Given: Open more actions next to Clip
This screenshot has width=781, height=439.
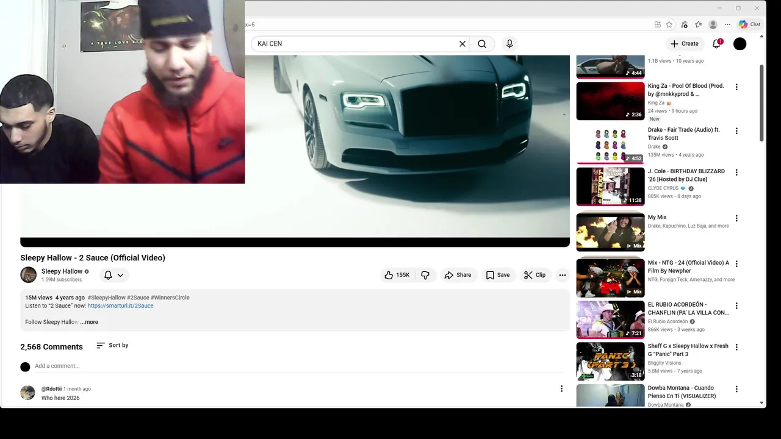Looking at the screenshot, I should 563,275.
